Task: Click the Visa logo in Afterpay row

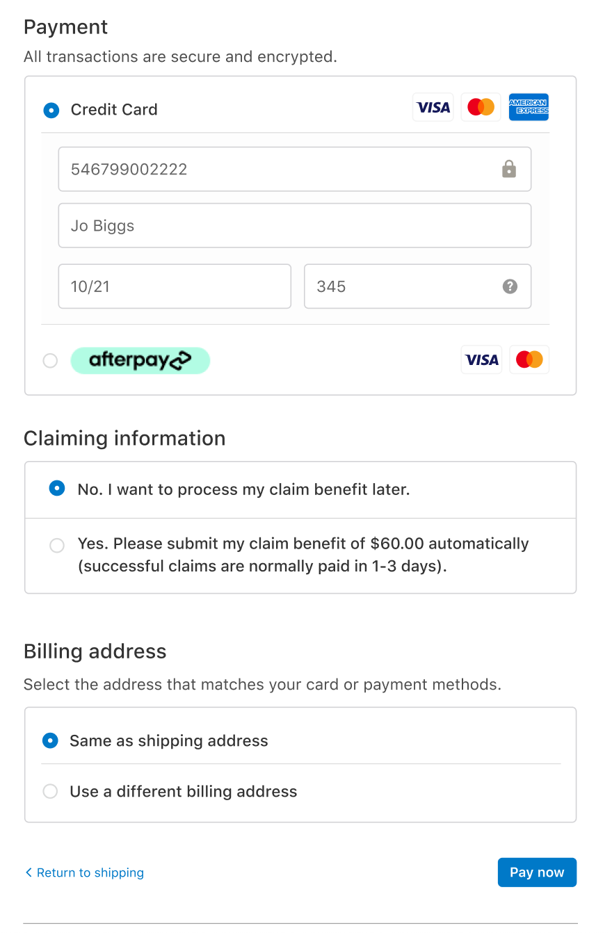Action: tap(481, 360)
